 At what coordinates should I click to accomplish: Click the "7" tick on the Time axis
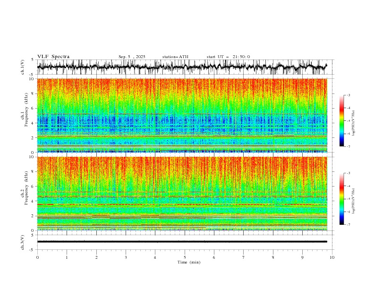[244, 257]
